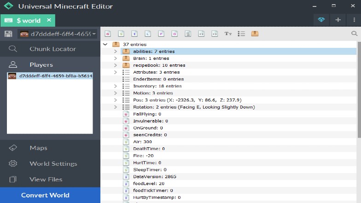Open the Players section
This screenshot has height=203, width=361.
[50, 64]
